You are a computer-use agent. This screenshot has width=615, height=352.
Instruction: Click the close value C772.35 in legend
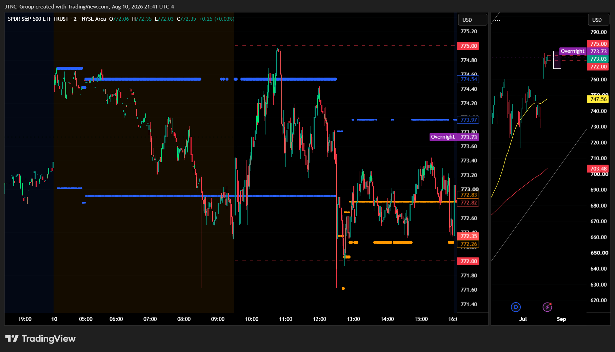click(186, 19)
